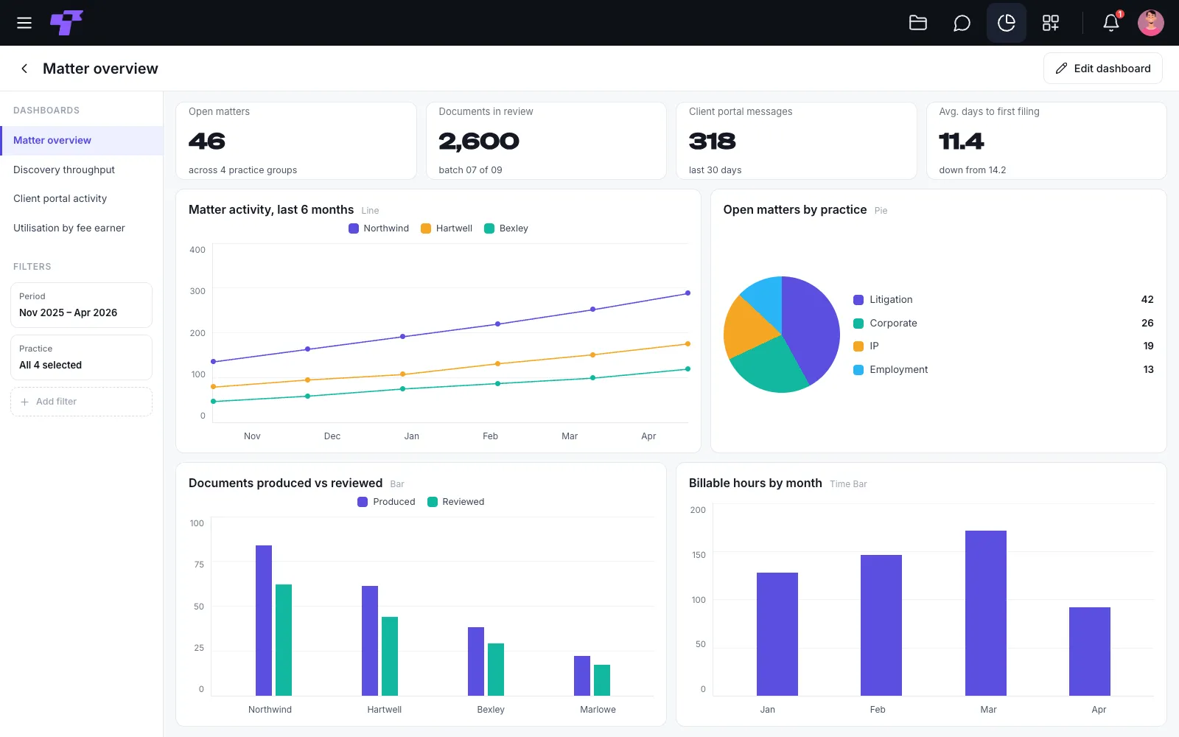Click the Litigation purple legend swatch
Screen dimensions: 1179x737
click(858, 300)
